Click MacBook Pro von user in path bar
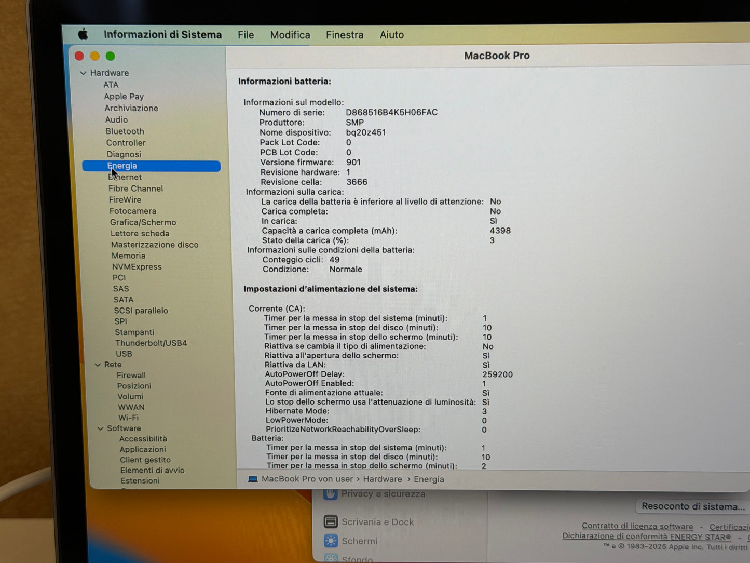Image resolution: width=750 pixels, height=563 pixels. [307, 479]
